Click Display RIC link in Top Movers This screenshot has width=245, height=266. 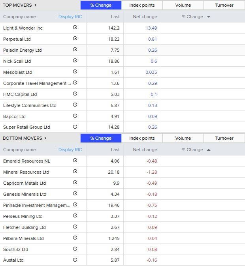coord(70,17)
